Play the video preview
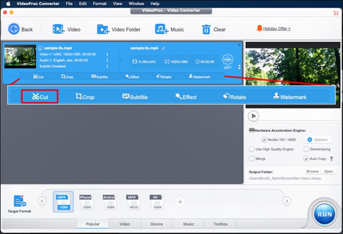This screenshot has height=234, width=343. tap(254, 116)
